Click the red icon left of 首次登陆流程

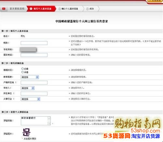click(x=4, y=9)
